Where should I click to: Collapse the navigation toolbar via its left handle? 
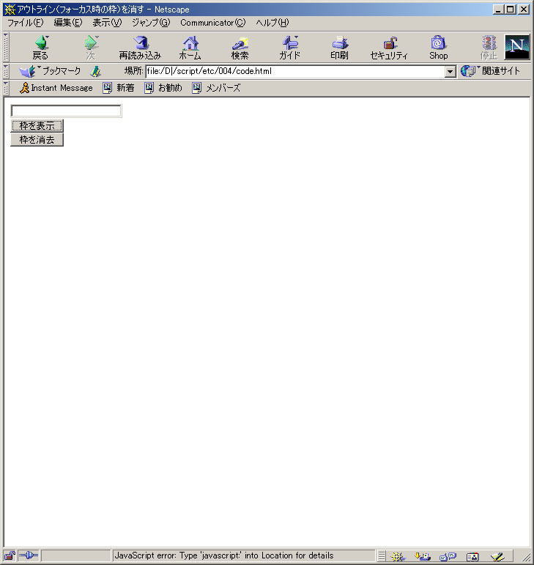(6, 47)
